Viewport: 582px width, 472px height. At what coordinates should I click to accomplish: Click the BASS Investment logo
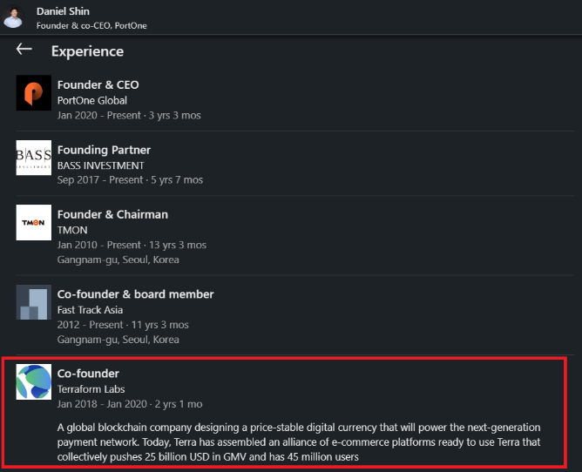point(34,158)
